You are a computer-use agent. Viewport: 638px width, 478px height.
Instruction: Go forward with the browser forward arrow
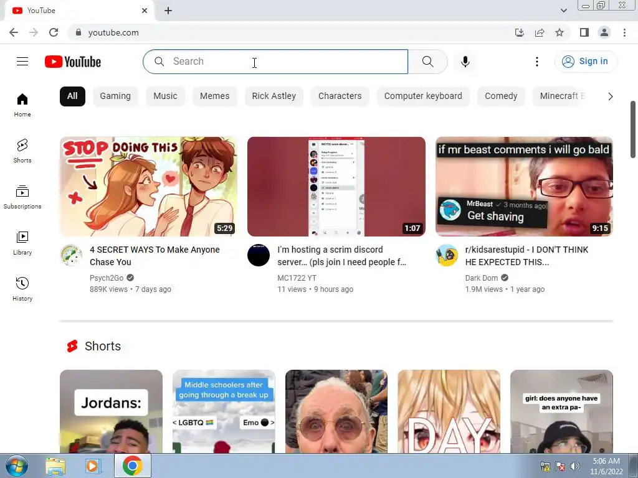pos(34,32)
